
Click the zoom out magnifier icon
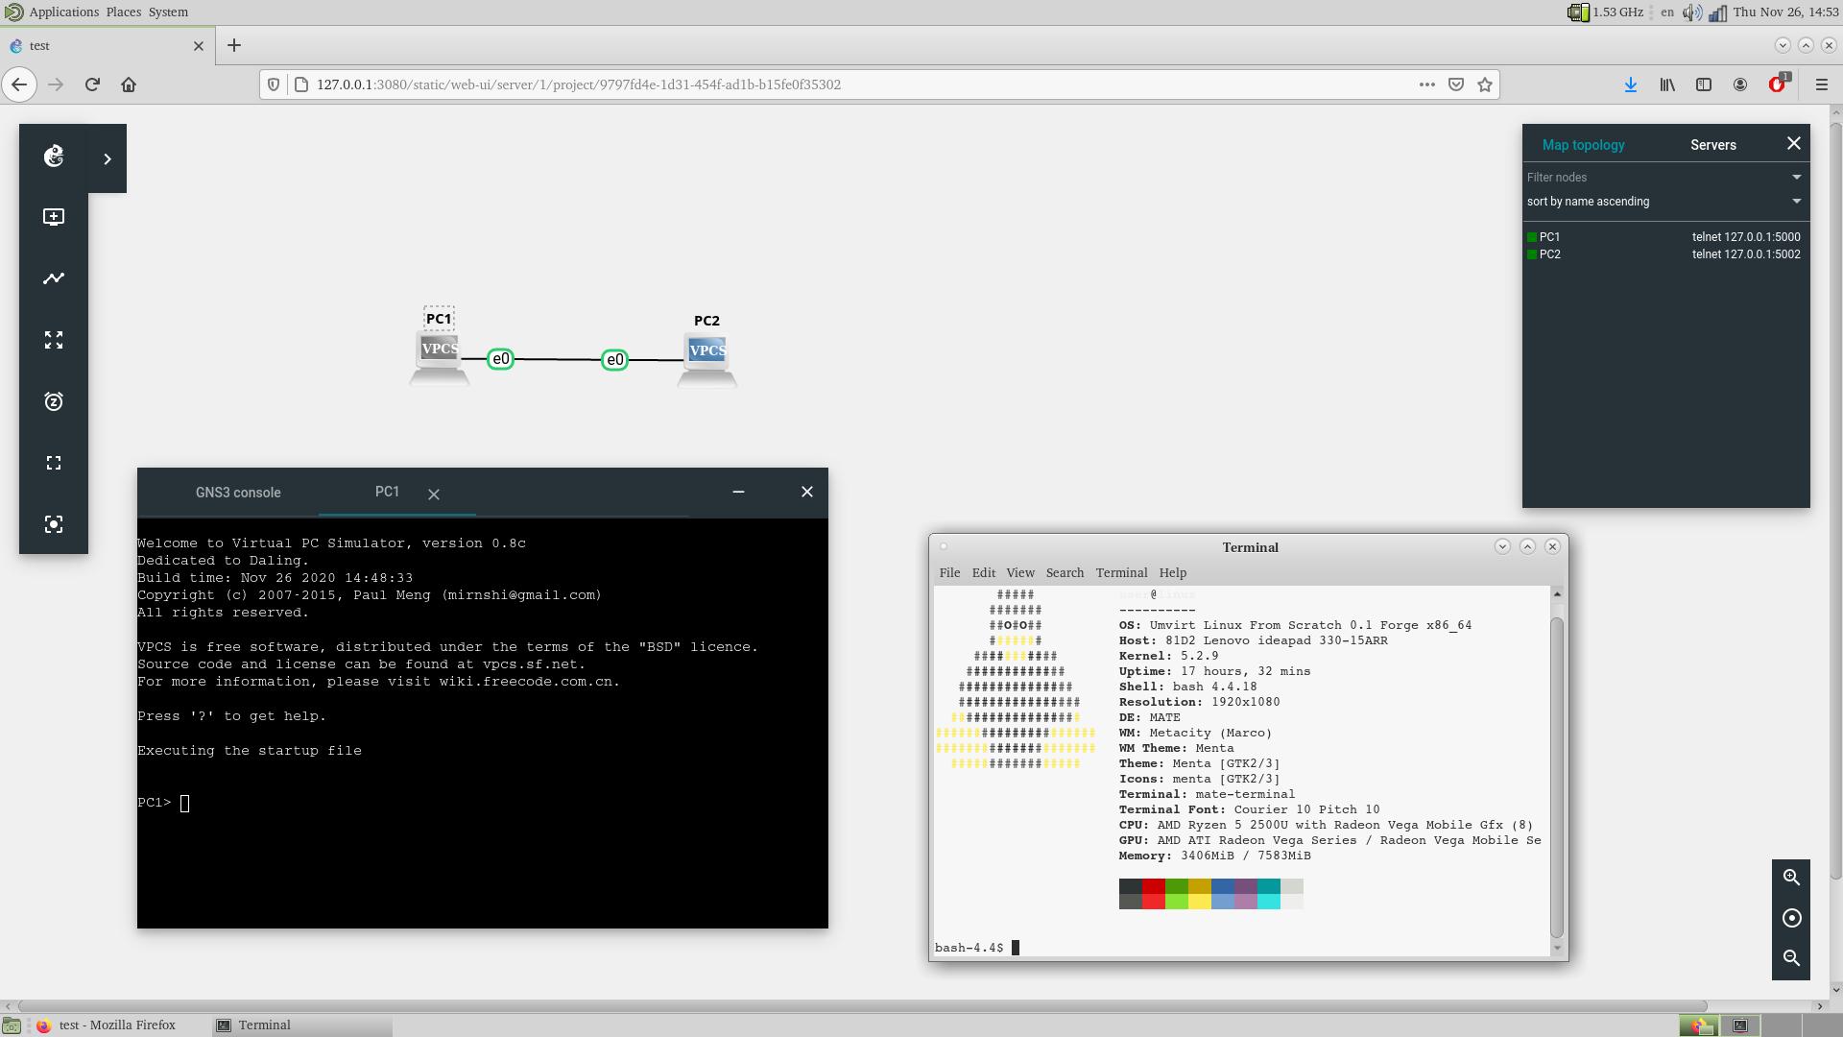click(x=1791, y=957)
